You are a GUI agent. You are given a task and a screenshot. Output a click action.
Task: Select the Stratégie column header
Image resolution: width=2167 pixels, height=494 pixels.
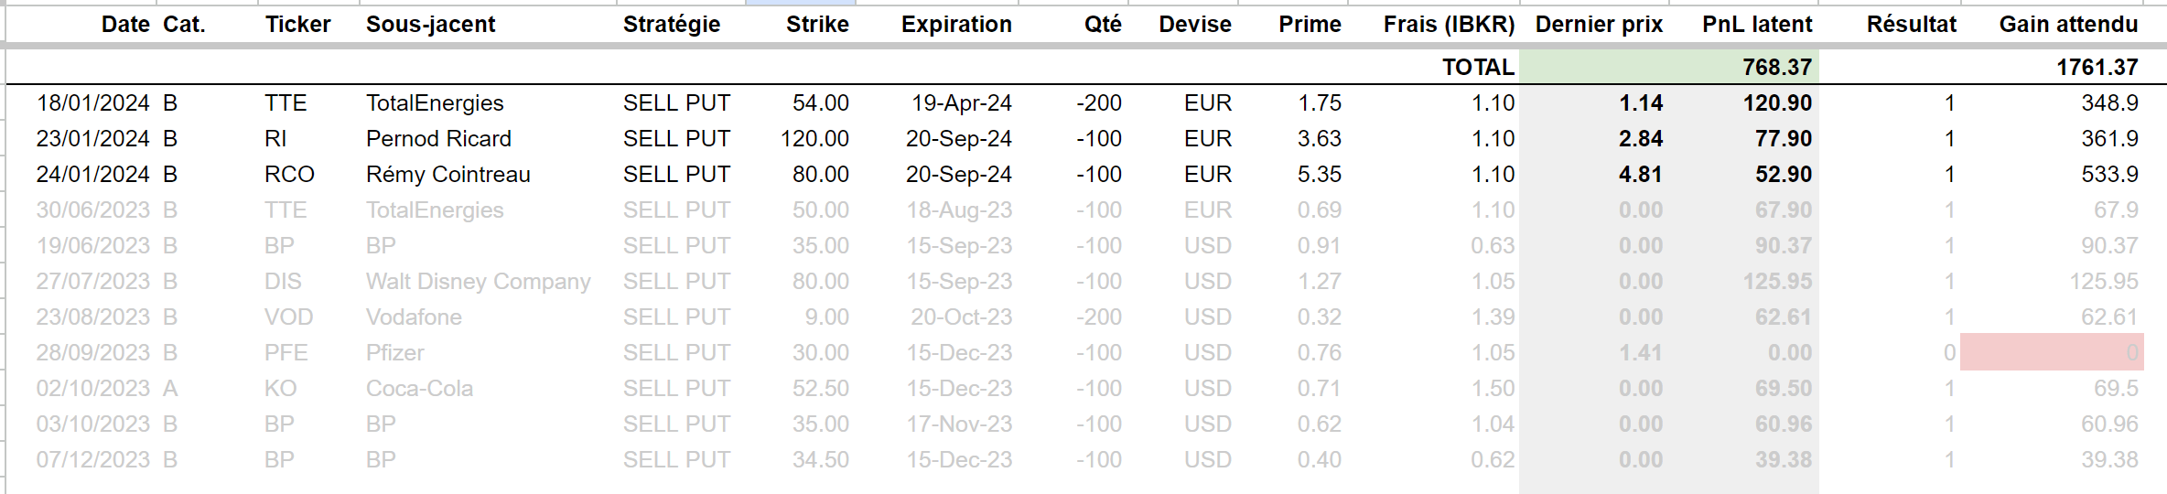click(x=672, y=25)
